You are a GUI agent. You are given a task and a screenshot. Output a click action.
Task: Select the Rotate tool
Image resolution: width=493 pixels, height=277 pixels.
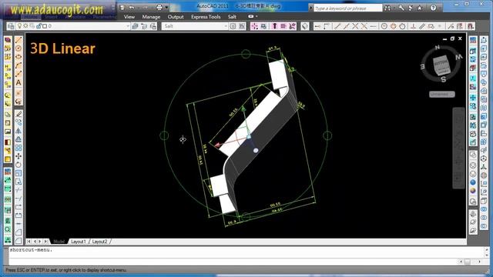pos(18,165)
